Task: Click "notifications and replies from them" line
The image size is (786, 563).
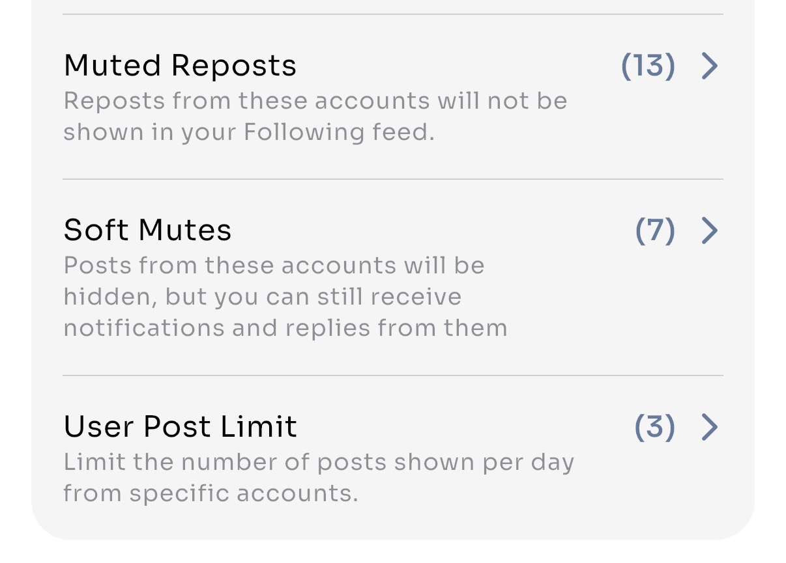Action: (285, 328)
